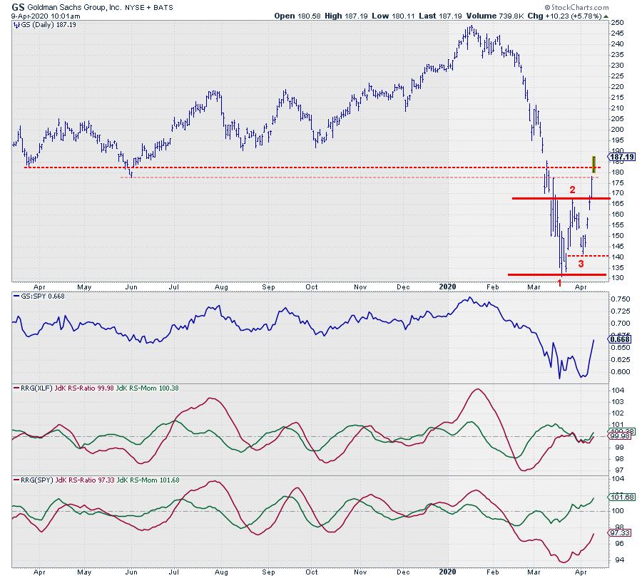The image size is (642, 578).
Task: Click the green up-arrow next to Chg
Action: 584,15
